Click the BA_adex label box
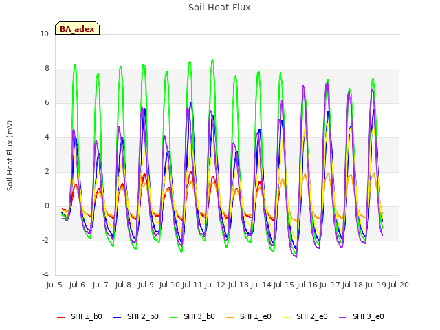 point(77,28)
